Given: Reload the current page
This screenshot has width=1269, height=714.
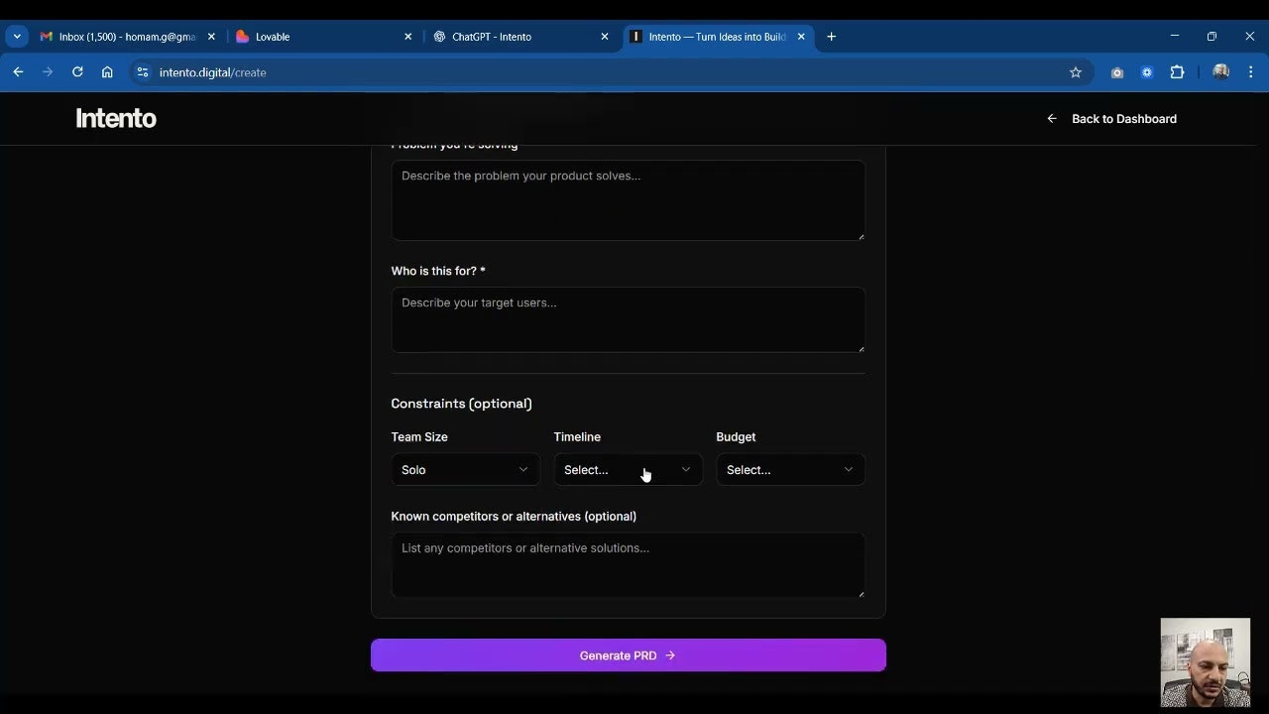Looking at the screenshot, I should click(77, 72).
